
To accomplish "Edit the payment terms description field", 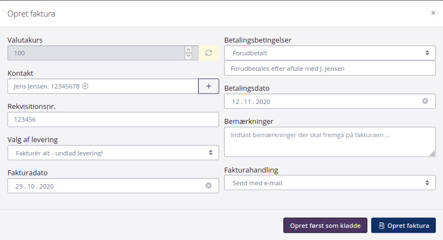I will (330, 69).
